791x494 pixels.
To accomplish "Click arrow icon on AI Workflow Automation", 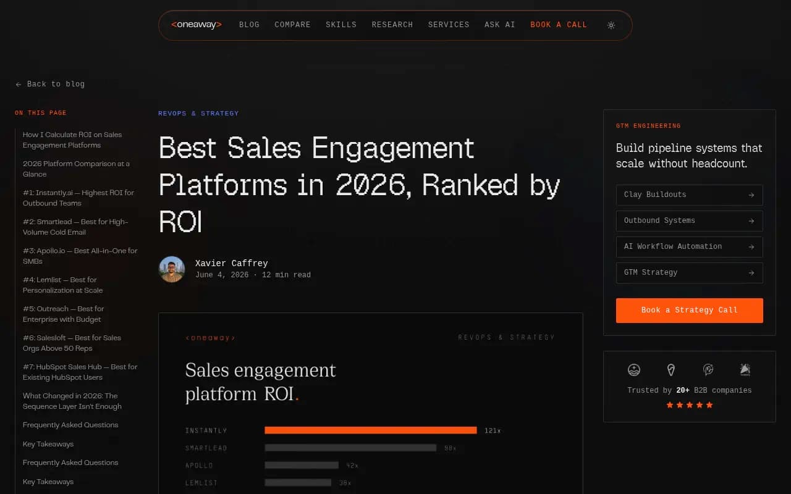I will (751, 247).
